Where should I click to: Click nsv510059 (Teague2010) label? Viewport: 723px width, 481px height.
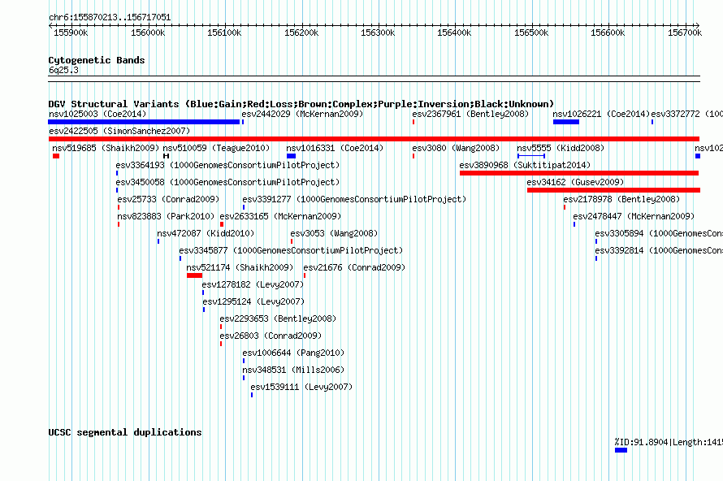point(216,148)
